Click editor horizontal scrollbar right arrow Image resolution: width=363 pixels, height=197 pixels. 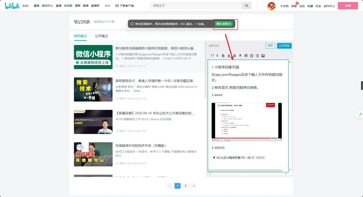point(286,174)
